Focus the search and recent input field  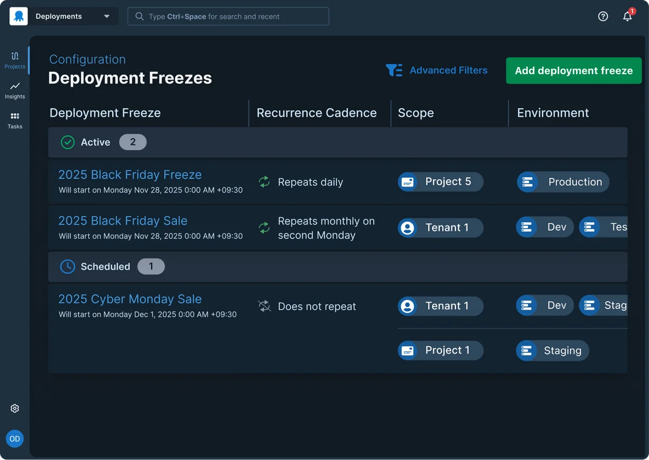228,16
